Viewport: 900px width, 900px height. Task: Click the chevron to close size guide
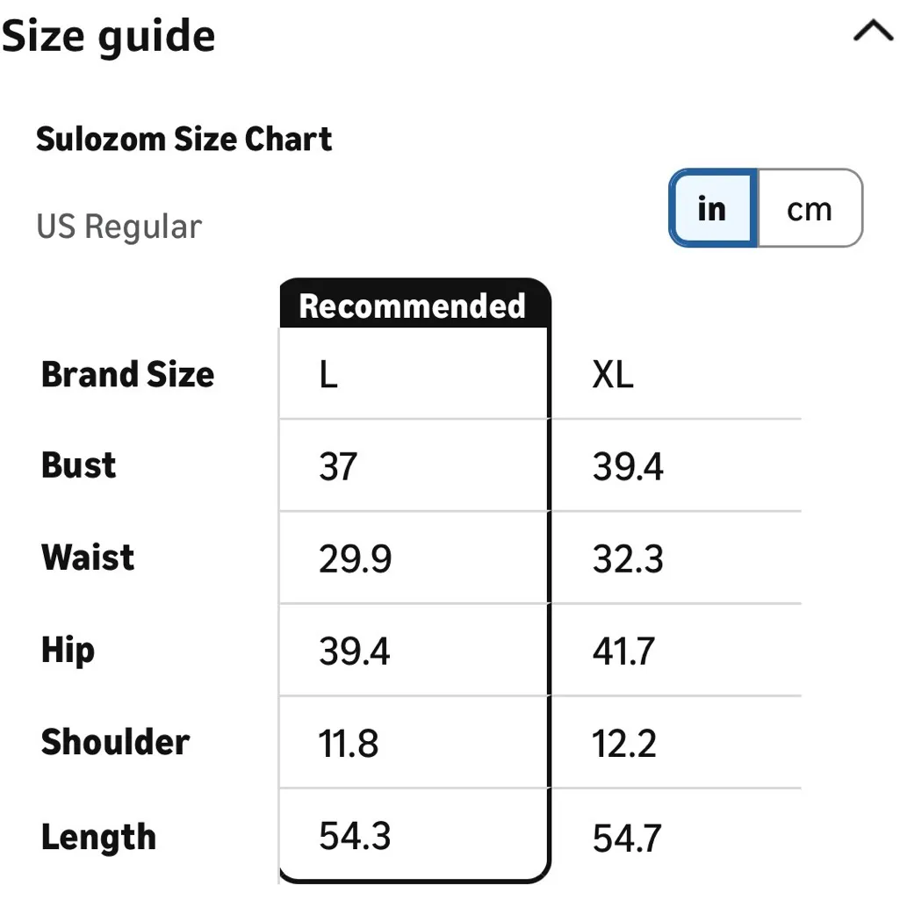click(871, 31)
